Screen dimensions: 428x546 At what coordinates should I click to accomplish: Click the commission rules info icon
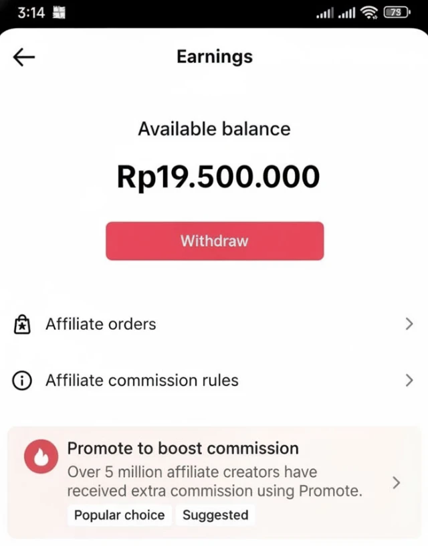coord(22,381)
